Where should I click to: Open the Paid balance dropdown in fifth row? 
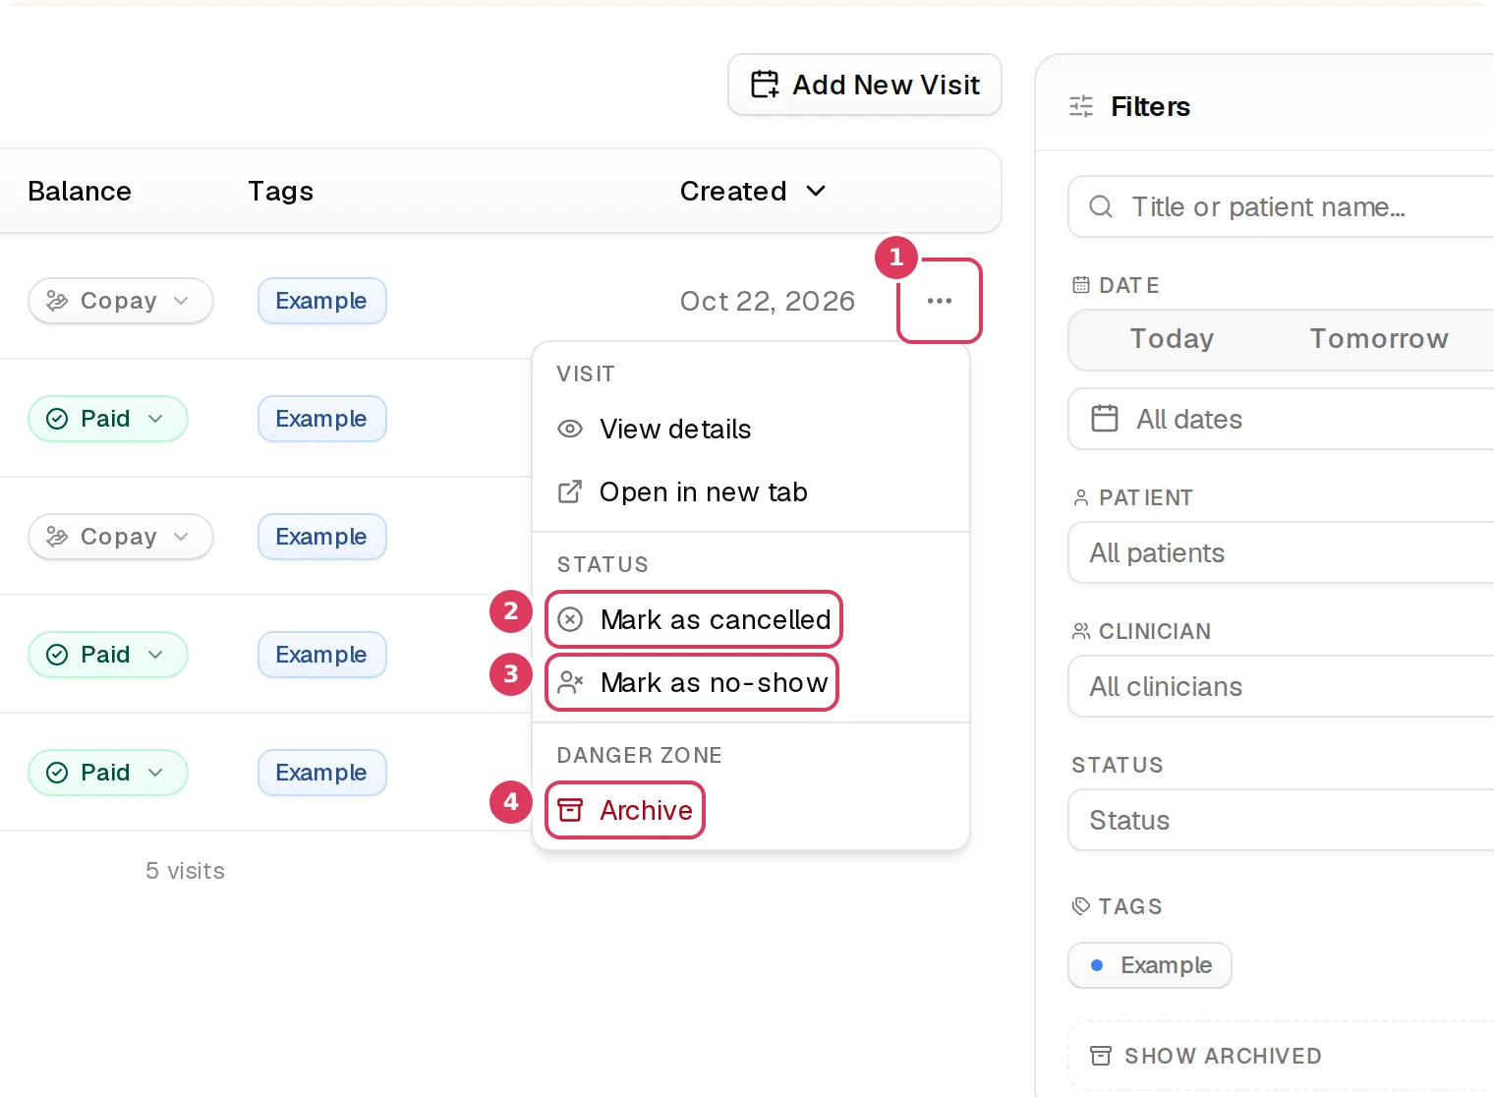pos(108,773)
